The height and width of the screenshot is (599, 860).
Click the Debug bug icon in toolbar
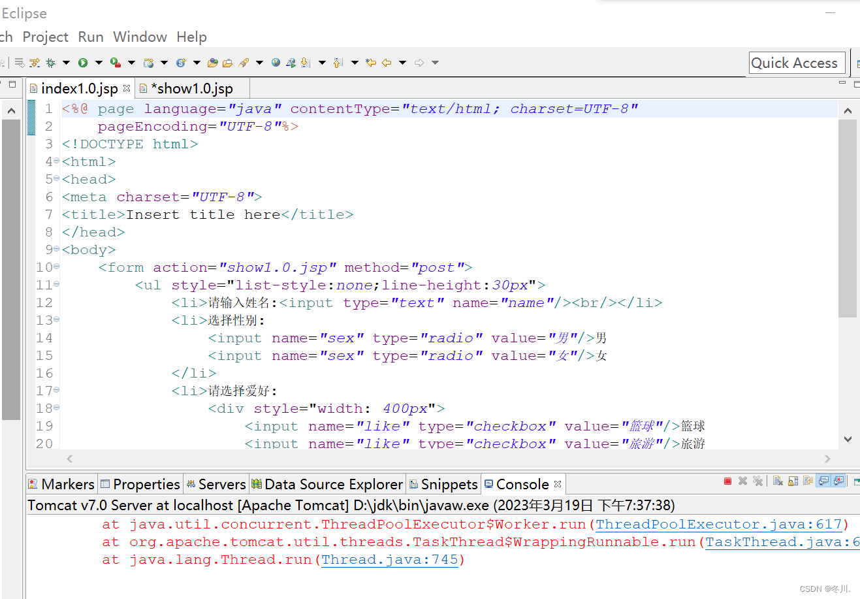click(x=50, y=63)
